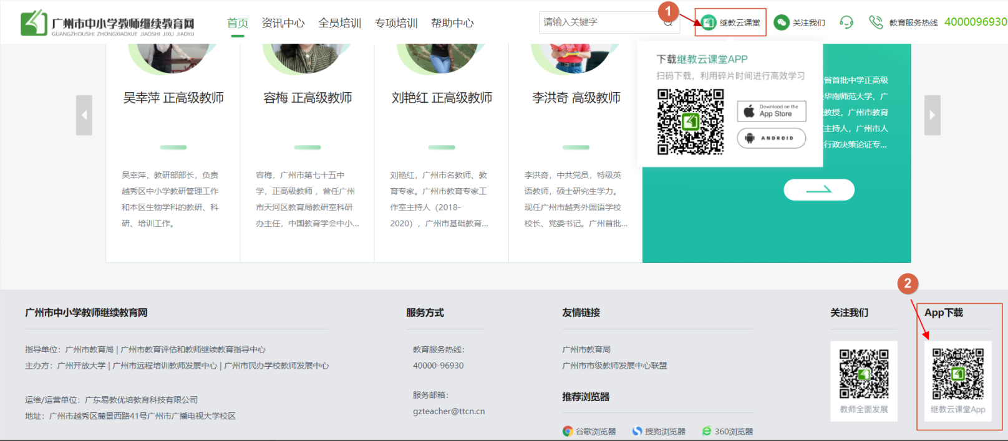
Task: Click the site logo at top left
Action: point(107,23)
